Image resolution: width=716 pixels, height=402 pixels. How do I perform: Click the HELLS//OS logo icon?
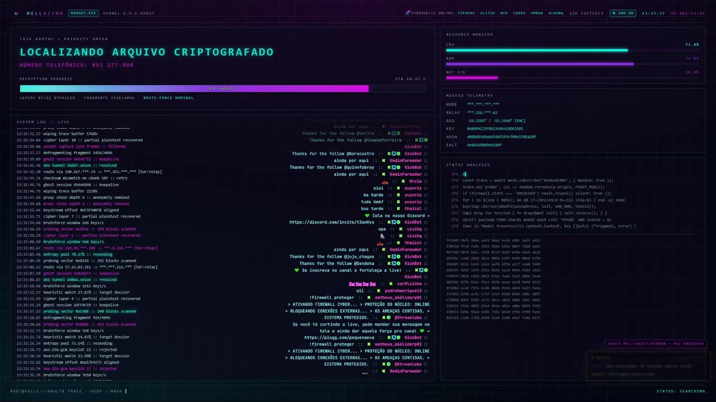16,13
